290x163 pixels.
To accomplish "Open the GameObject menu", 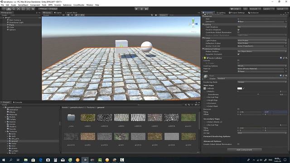I will click(23, 5).
